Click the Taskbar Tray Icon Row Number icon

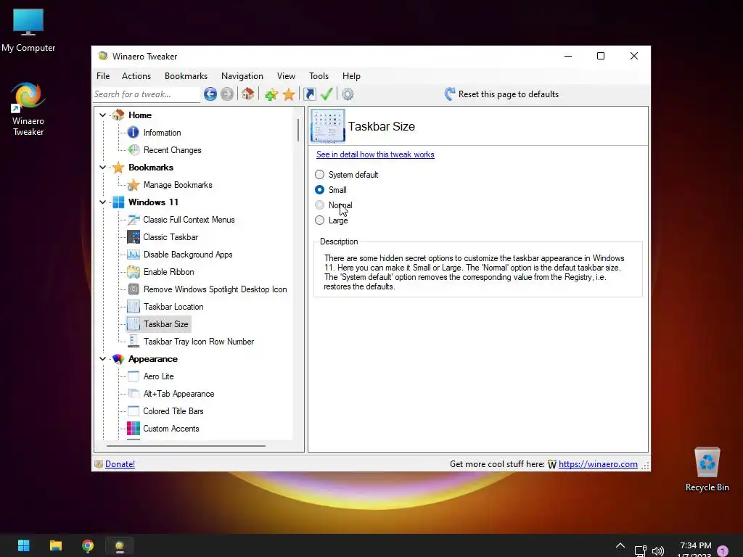point(134,342)
